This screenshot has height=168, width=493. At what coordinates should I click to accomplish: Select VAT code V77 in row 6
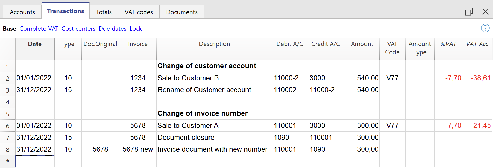point(392,126)
